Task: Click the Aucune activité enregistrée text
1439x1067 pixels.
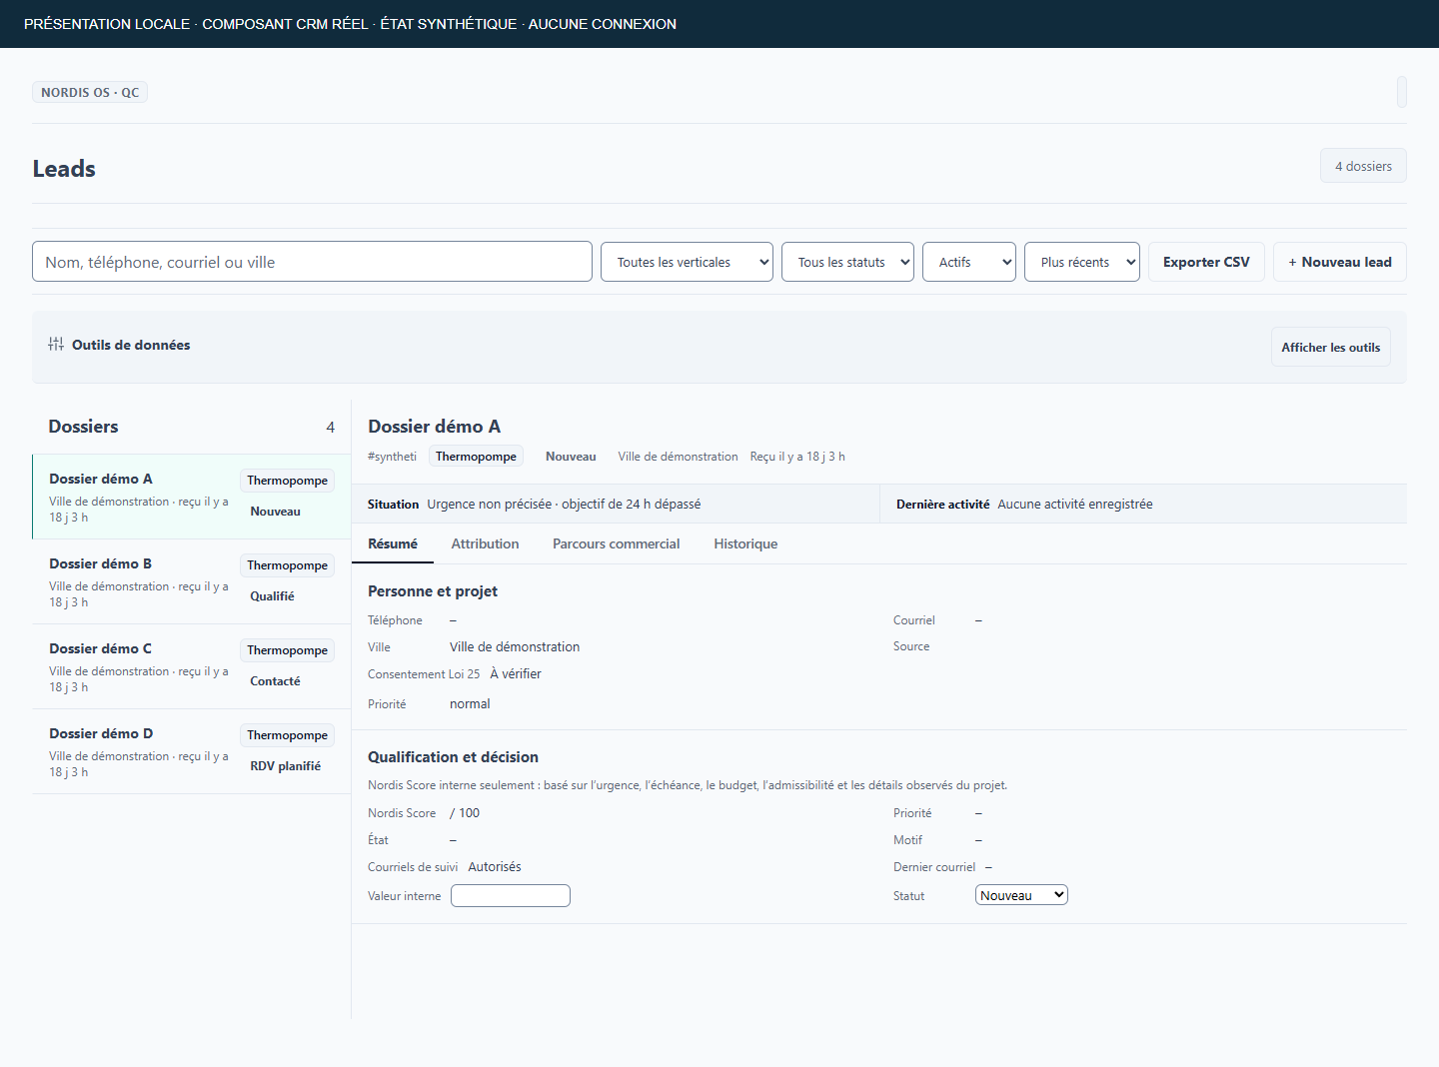Action: pos(1075,505)
